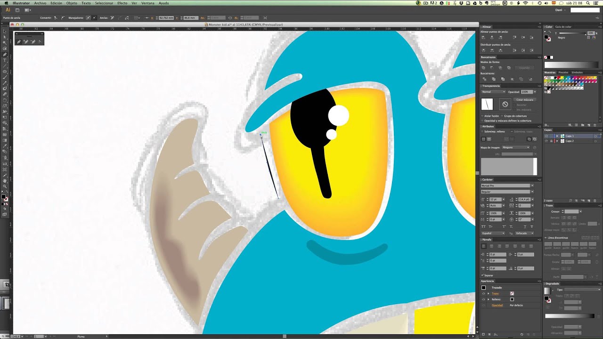Open Archivo menu
The image size is (603, 339).
(40, 3)
